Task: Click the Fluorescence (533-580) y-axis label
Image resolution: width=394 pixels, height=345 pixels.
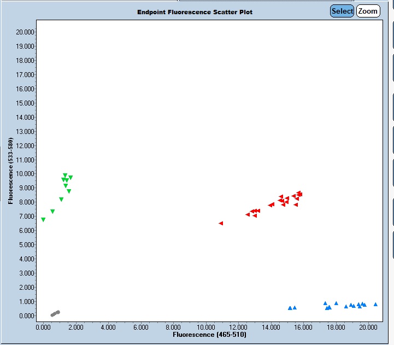Action: pos(11,171)
